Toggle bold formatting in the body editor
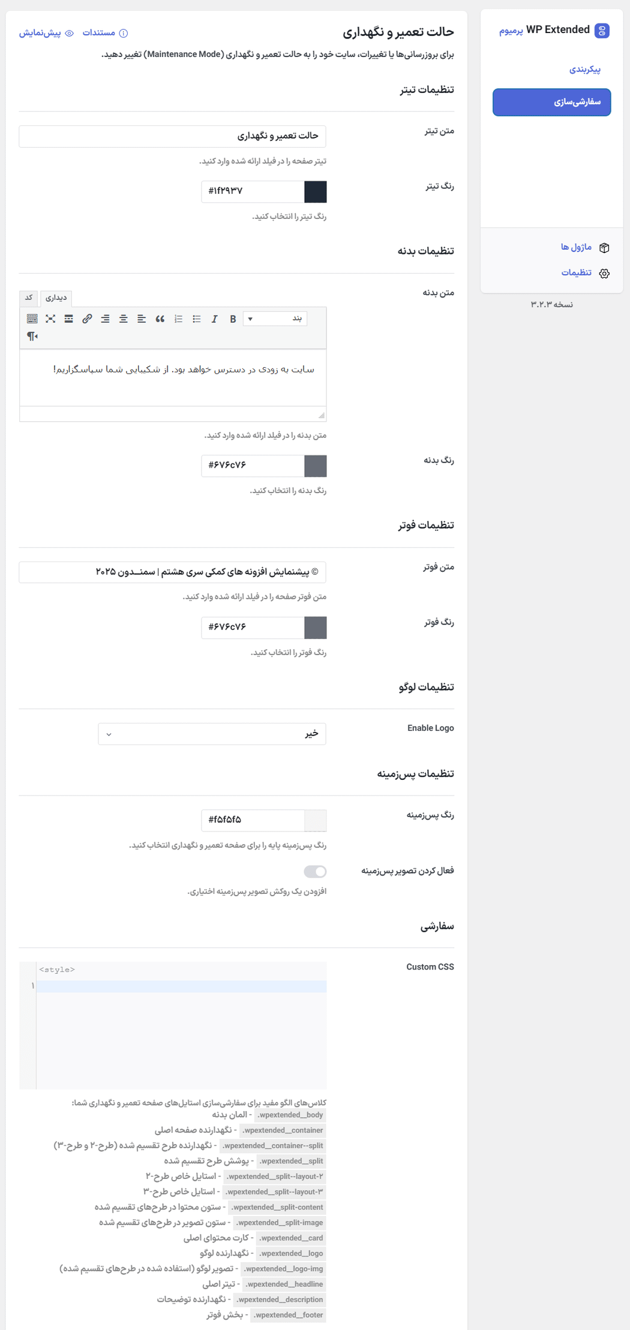Viewport: 630px width, 1330px height. [233, 319]
